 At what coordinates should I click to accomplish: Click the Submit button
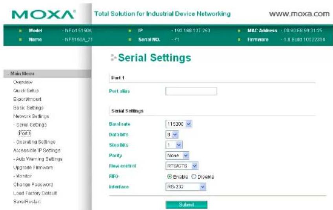click(x=187, y=204)
